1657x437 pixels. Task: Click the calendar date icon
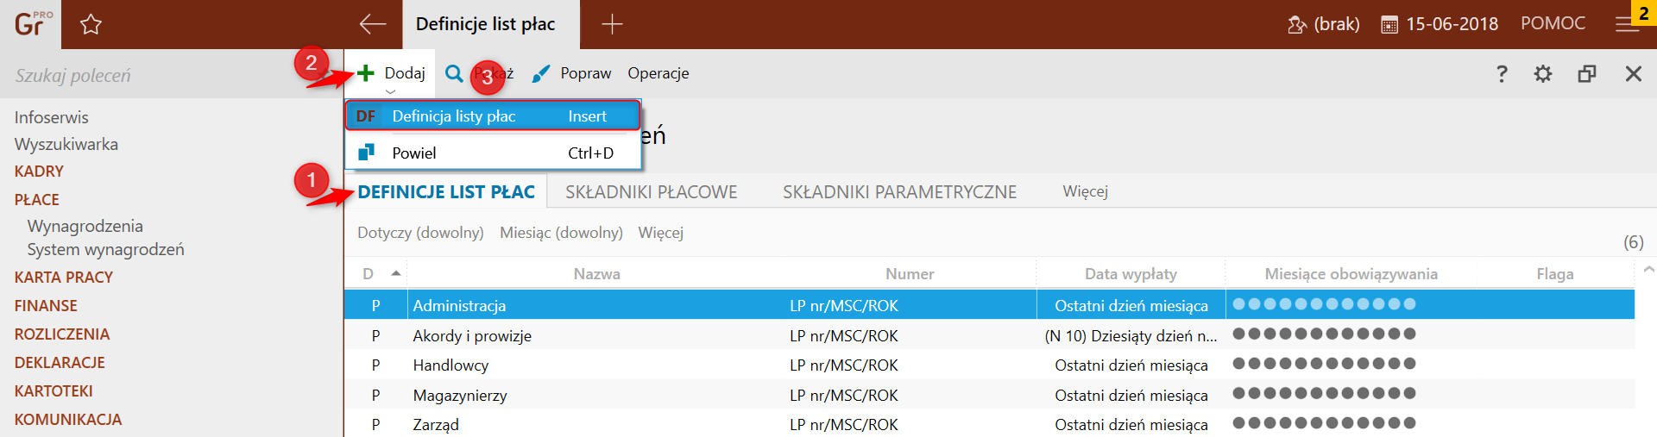(x=1389, y=25)
